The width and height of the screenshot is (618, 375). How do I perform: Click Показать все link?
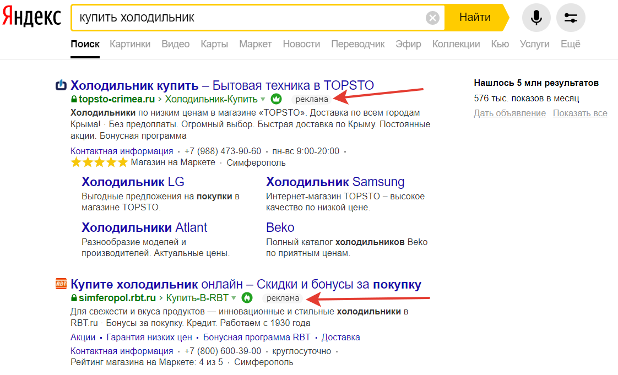(580, 113)
